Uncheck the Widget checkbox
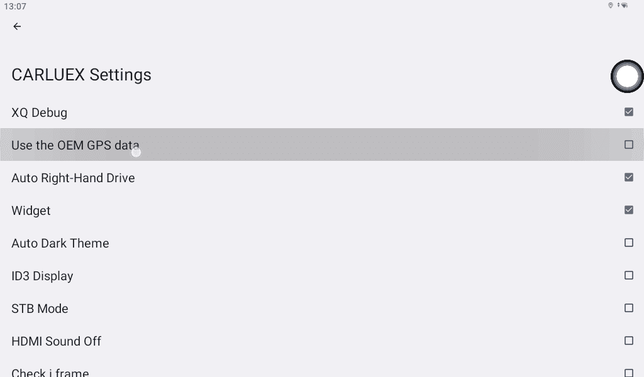 click(x=628, y=210)
